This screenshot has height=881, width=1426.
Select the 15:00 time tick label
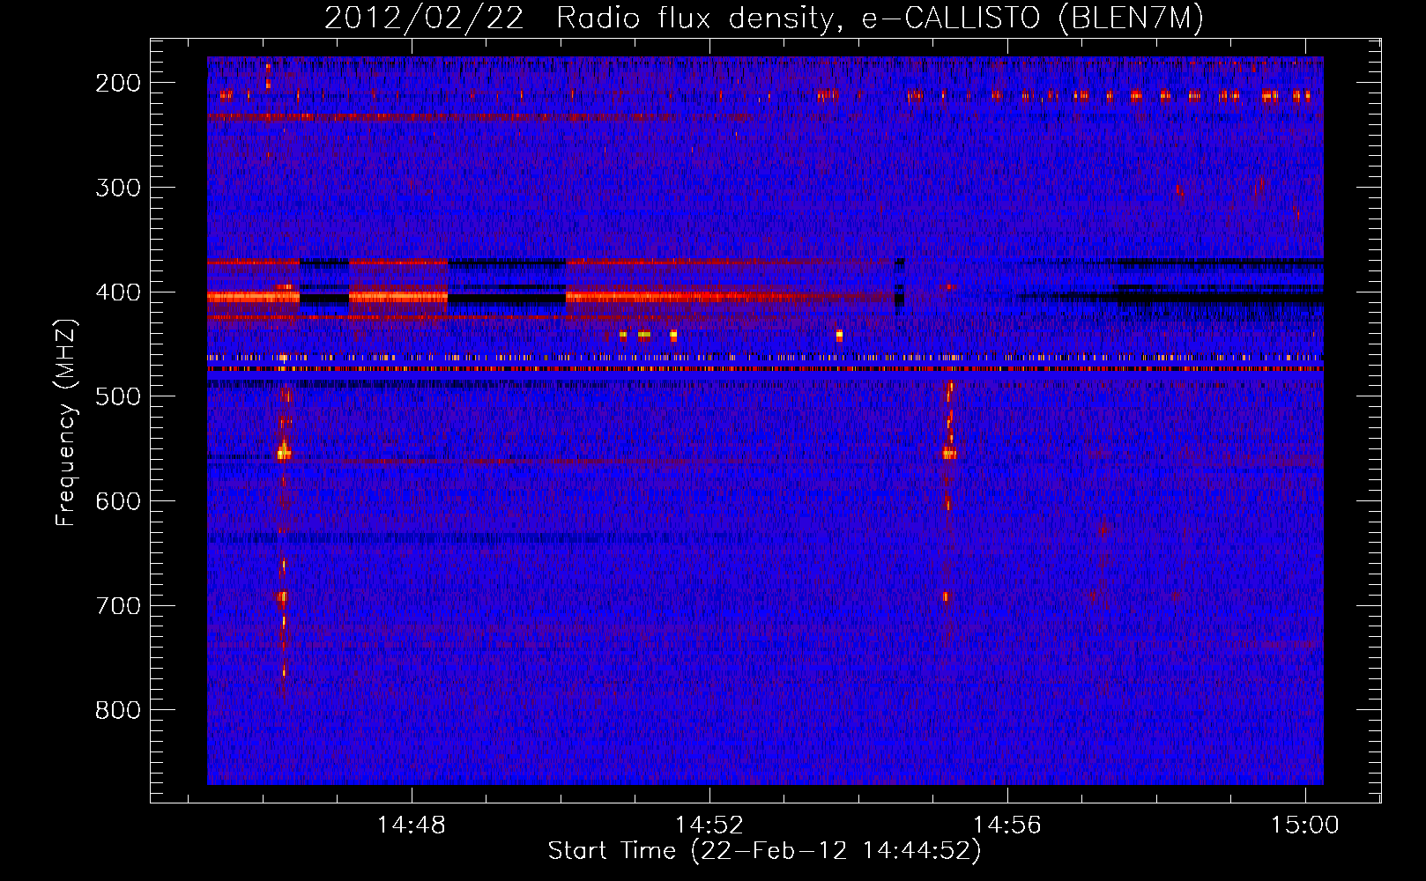[x=1305, y=825]
